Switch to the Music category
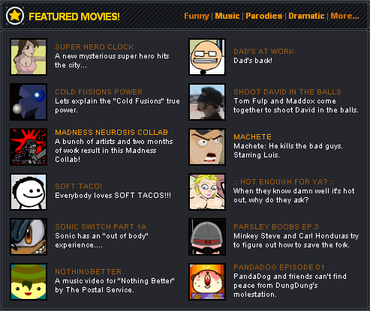The height and width of the screenshot is (311, 370). point(227,16)
